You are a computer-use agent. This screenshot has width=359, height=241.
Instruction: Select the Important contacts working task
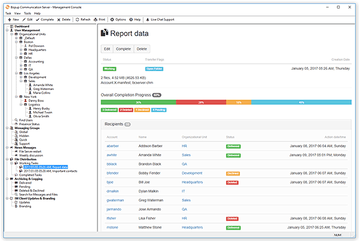click(50, 171)
